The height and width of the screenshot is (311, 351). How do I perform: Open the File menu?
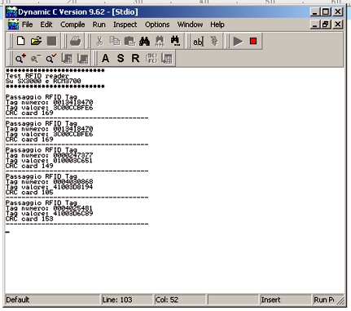click(x=28, y=24)
